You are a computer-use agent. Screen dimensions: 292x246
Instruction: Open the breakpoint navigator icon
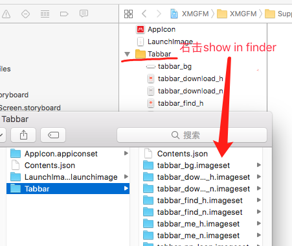pos(64,14)
